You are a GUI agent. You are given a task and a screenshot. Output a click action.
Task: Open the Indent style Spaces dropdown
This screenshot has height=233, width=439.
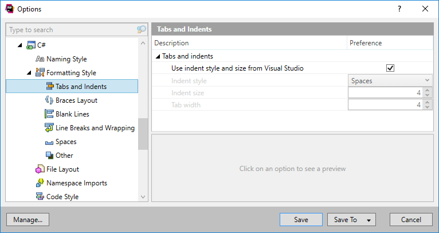(390, 81)
